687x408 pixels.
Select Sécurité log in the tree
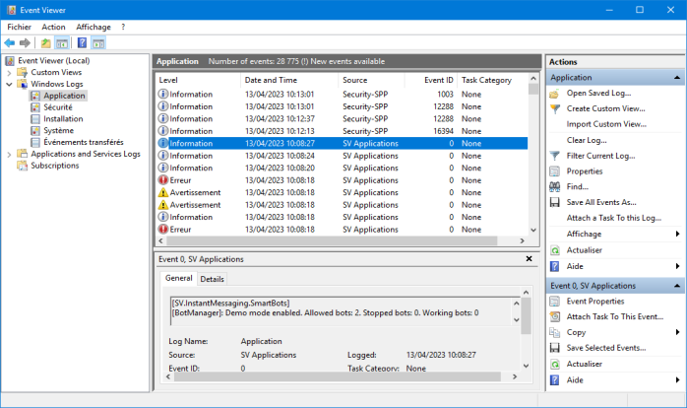pos(58,107)
